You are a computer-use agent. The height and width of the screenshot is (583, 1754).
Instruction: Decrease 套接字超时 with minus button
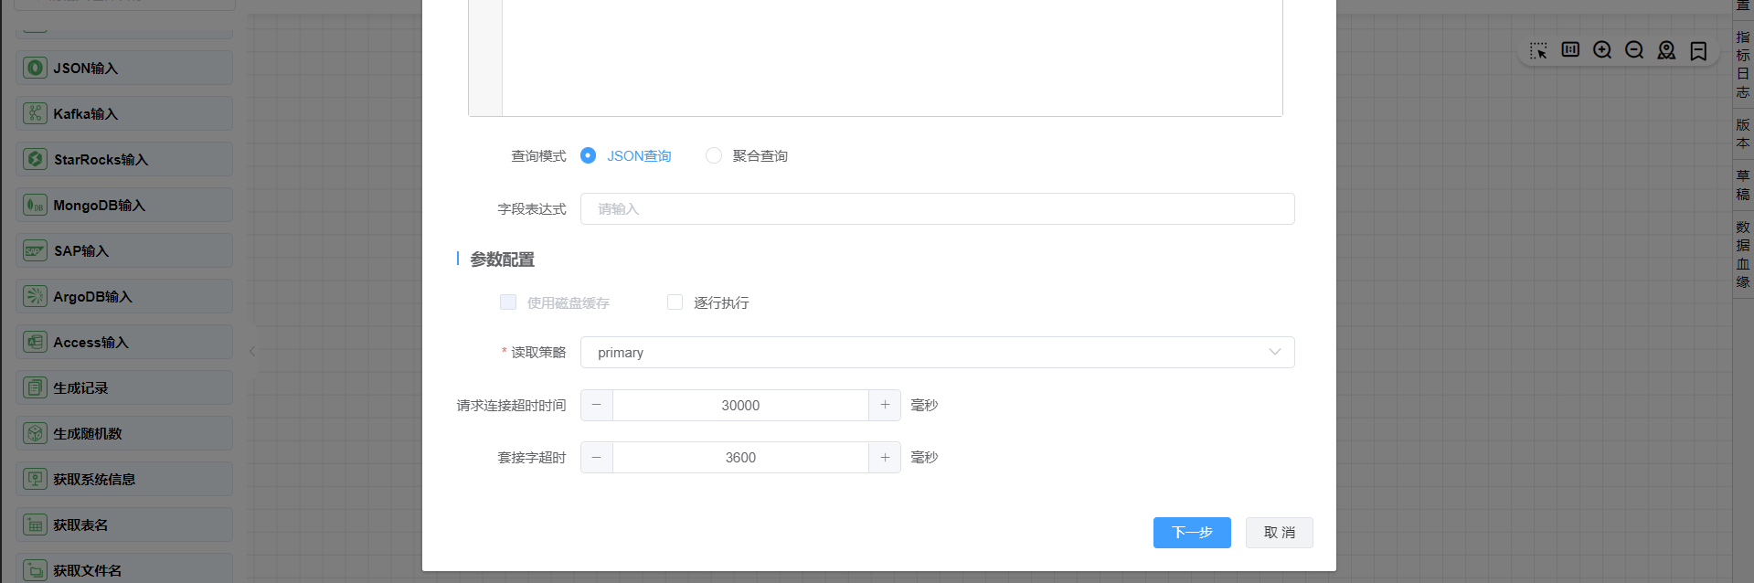coord(597,457)
